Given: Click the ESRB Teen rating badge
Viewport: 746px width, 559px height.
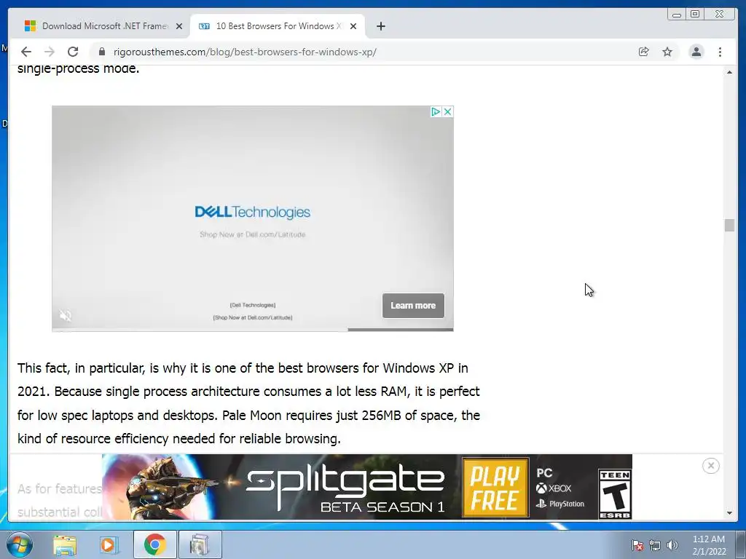Looking at the screenshot, I should (x=615, y=494).
